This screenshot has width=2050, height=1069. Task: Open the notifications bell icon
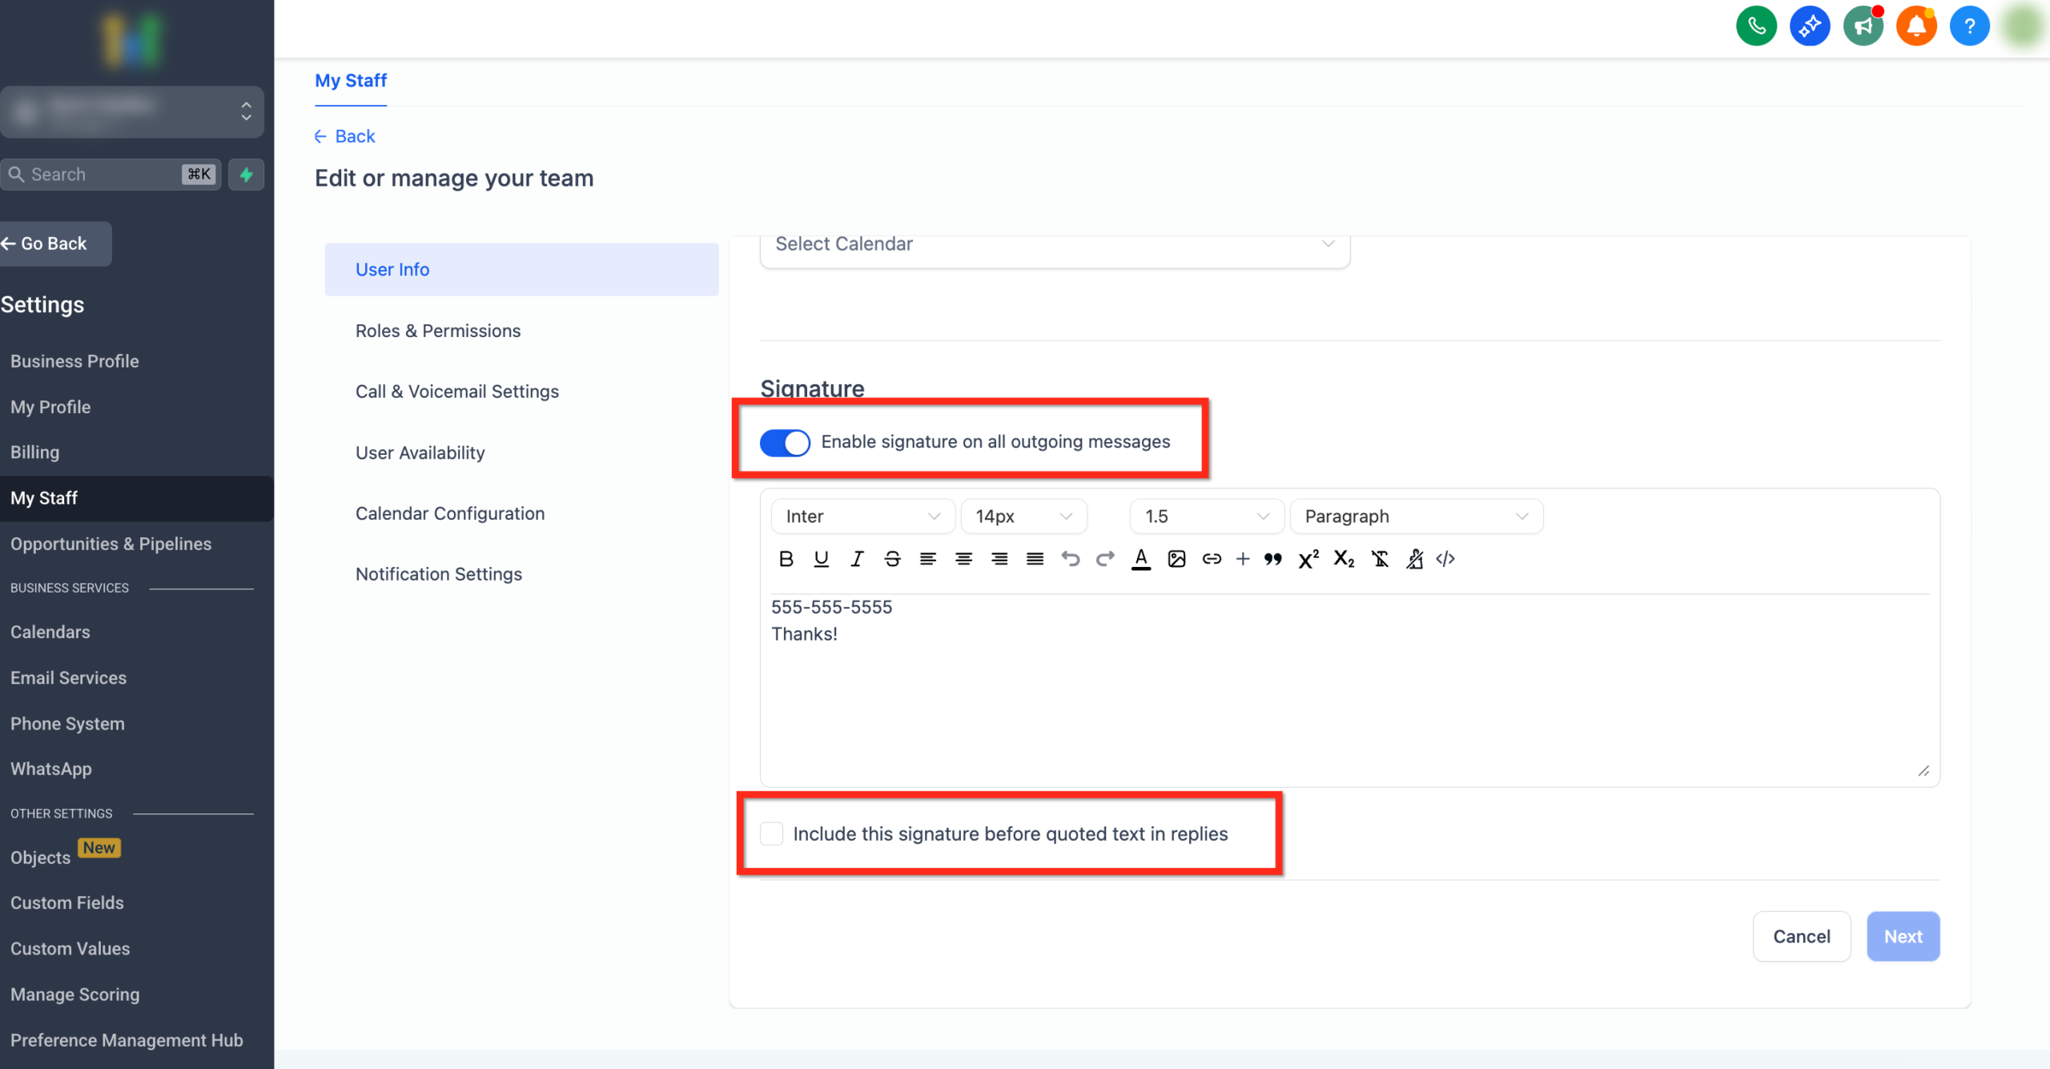point(1916,26)
